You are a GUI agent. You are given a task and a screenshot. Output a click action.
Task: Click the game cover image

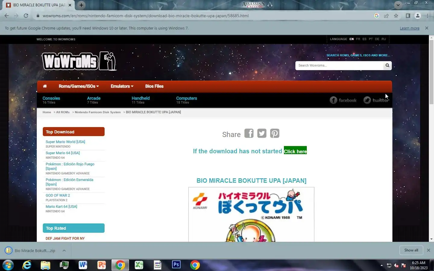(x=251, y=214)
